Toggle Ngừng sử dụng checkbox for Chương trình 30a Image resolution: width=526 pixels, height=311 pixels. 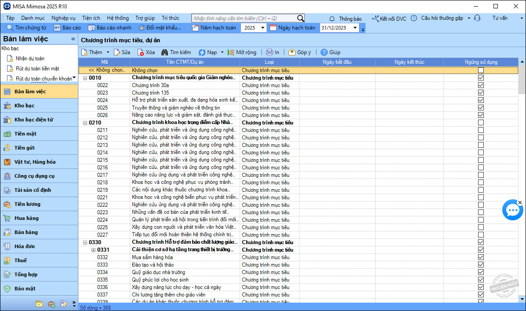pyautogui.click(x=481, y=85)
